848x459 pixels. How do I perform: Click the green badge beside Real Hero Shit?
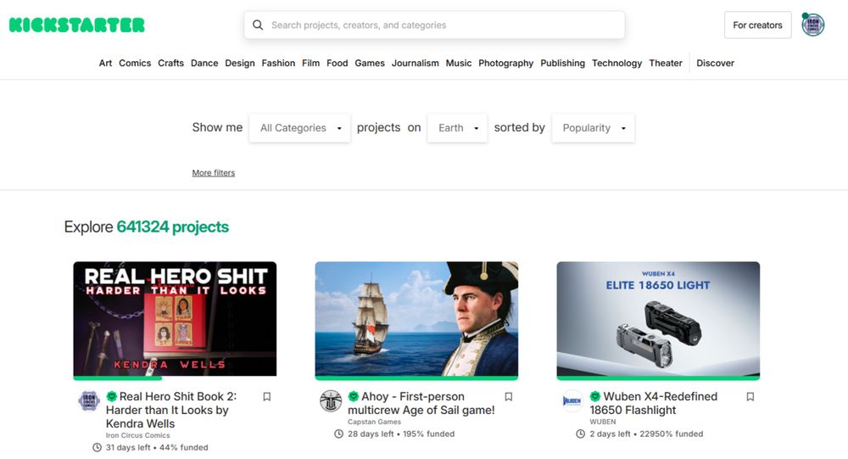click(x=112, y=396)
